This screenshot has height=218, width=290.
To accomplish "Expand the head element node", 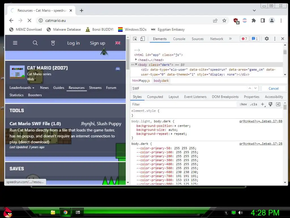I will (136, 60).
